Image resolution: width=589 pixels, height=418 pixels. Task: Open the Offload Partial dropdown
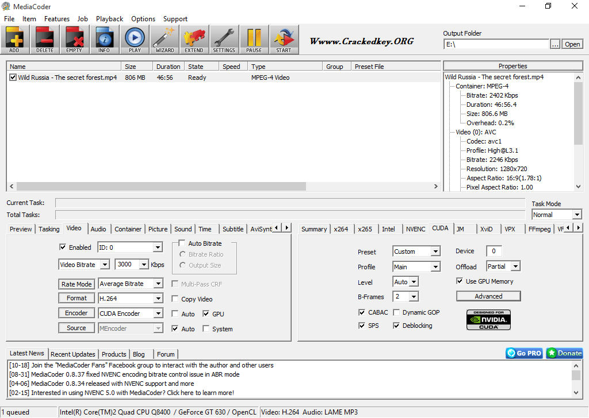[516, 266]
